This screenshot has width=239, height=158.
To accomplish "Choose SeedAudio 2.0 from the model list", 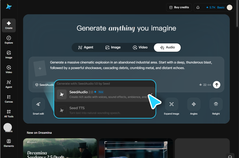I will click(105, 94).
